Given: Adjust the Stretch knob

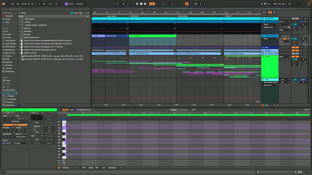Looking at the screenshot, I should [x=37, y=129].
